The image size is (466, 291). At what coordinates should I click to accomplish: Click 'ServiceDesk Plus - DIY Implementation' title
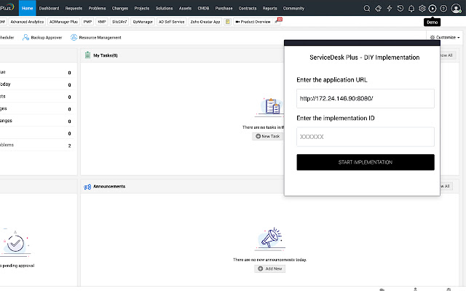tap(365, 57)
